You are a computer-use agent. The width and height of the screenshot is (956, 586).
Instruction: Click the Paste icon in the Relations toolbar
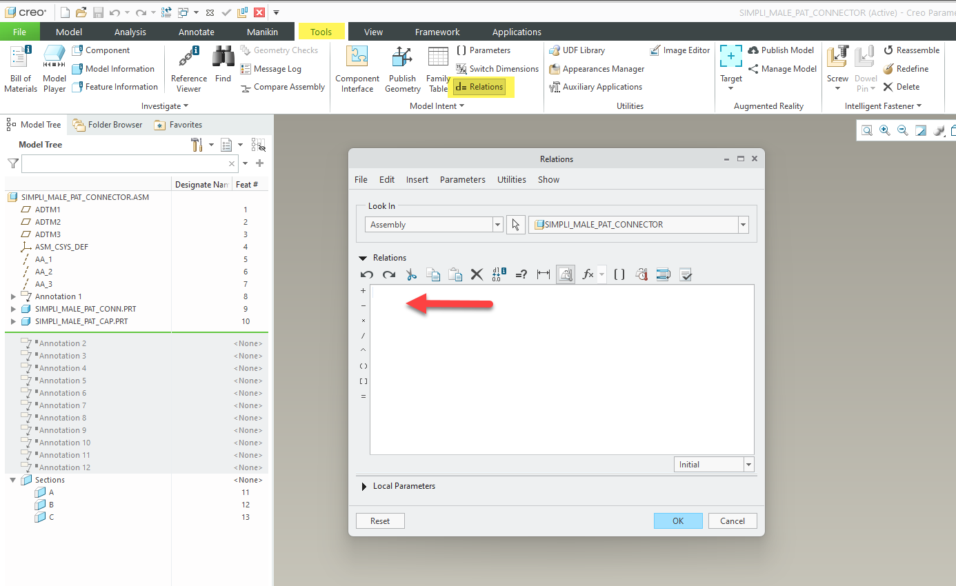pos(455,274)
